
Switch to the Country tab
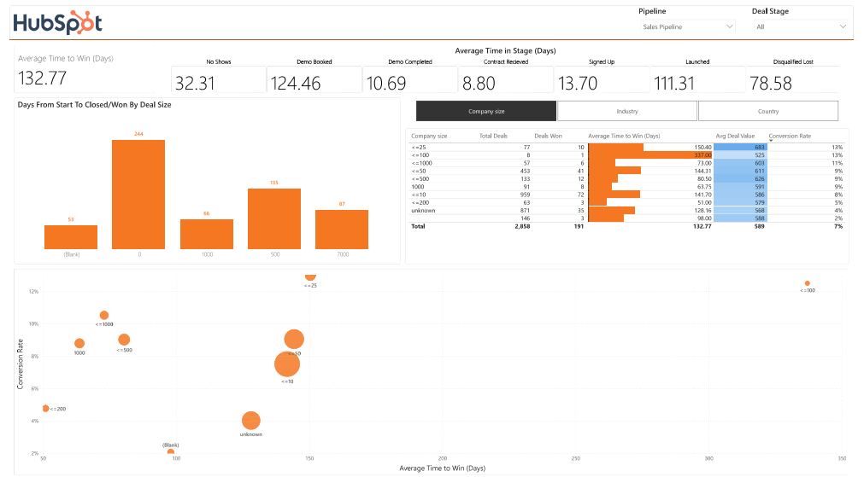click(x=768, y=111)
